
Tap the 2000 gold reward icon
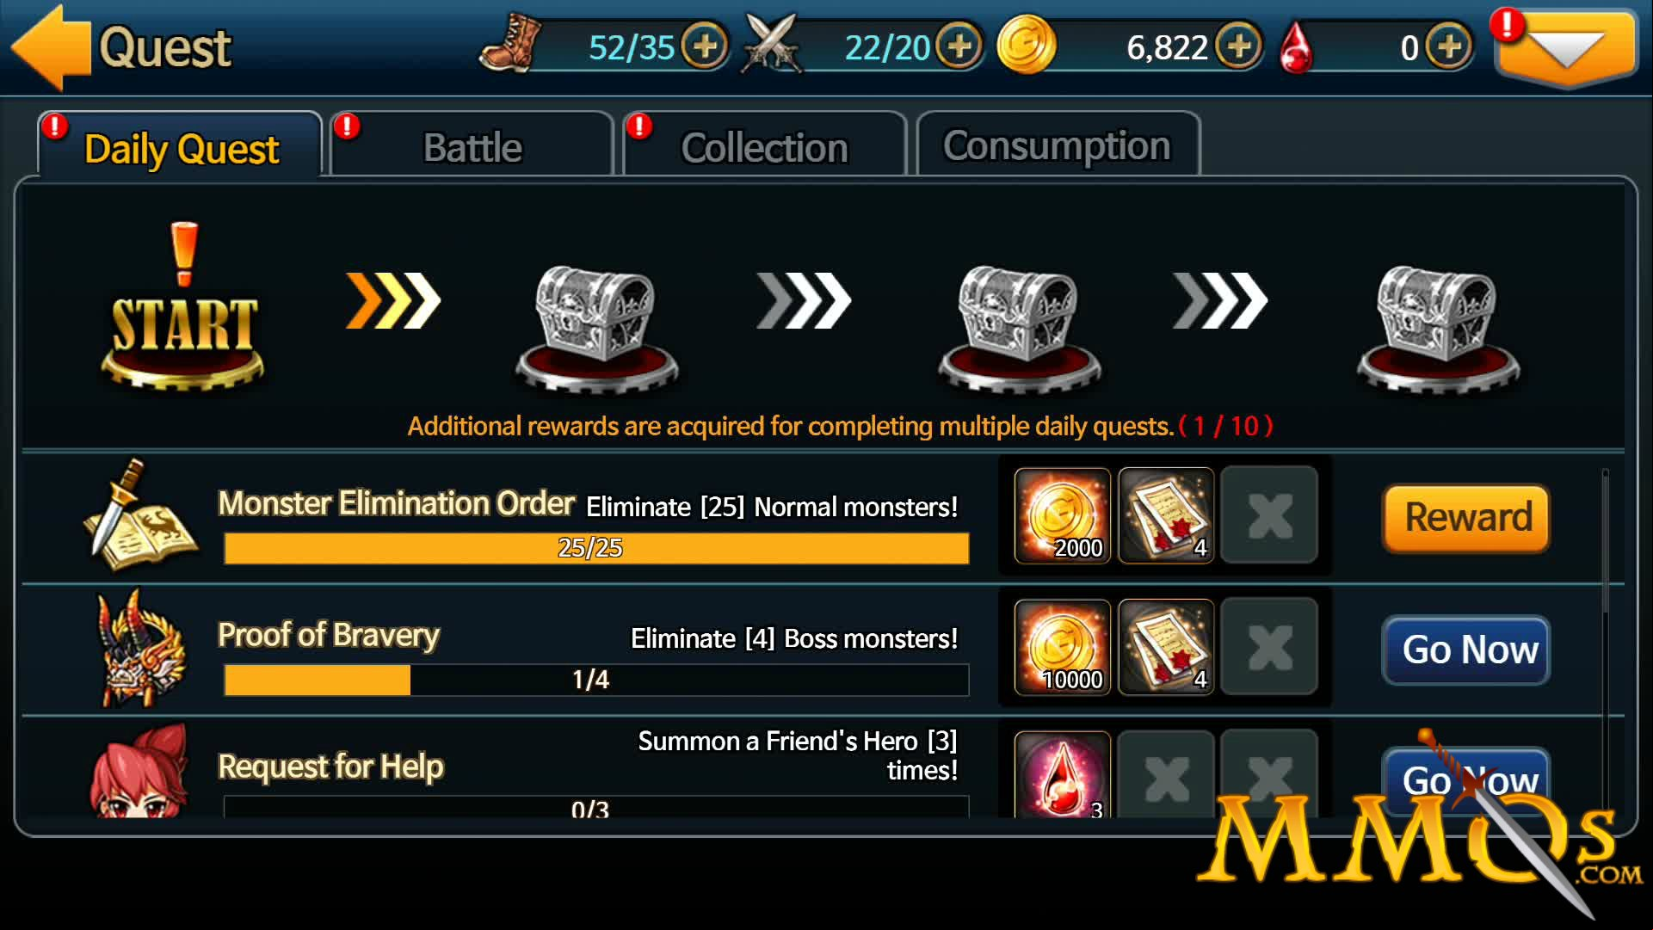point(1063,515)
